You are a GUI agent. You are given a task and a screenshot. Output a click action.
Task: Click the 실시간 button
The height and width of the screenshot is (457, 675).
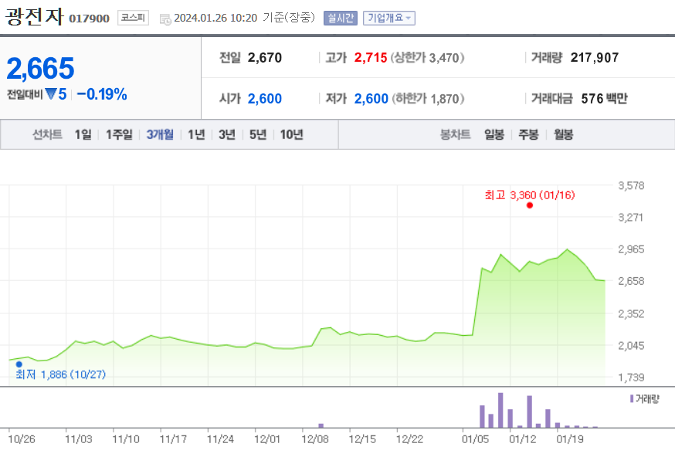click(340, 17)
